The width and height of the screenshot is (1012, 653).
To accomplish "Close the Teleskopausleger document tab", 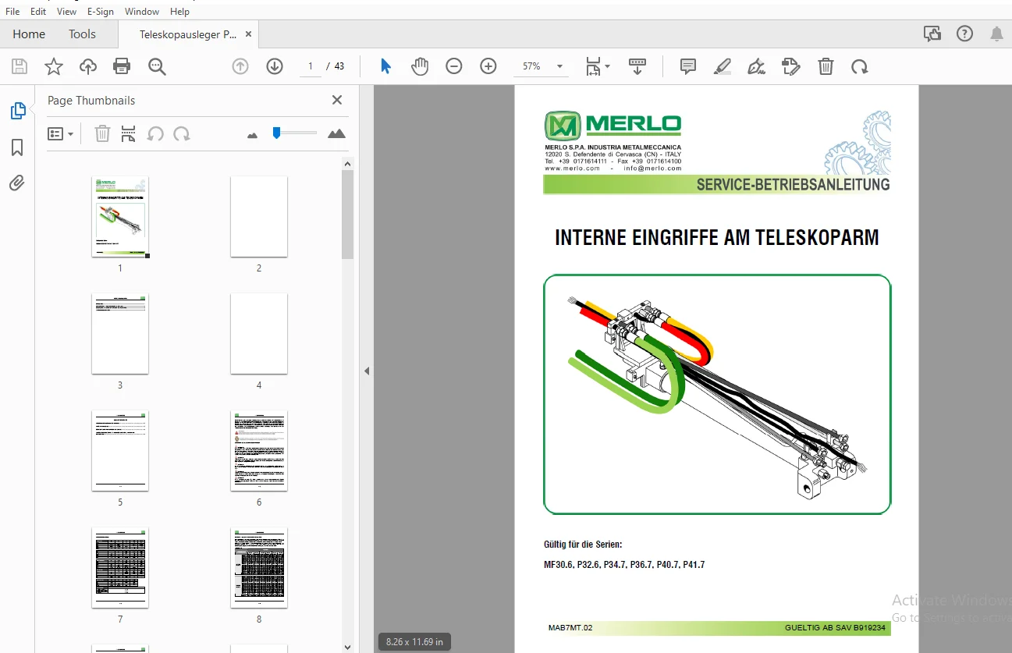I will (x=248, y=34).
